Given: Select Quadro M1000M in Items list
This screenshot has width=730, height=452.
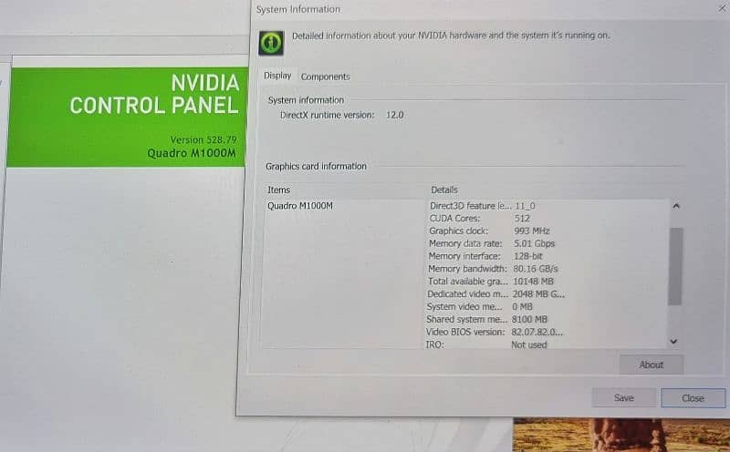Looking at the screenshot, I should [x=300, y=206].
